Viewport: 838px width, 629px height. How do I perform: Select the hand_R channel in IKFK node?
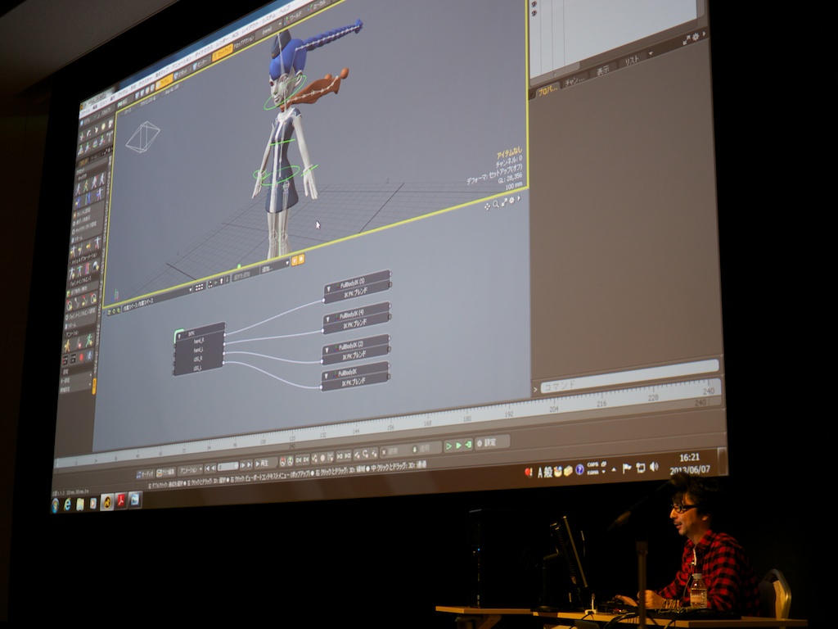coord(198,341)
